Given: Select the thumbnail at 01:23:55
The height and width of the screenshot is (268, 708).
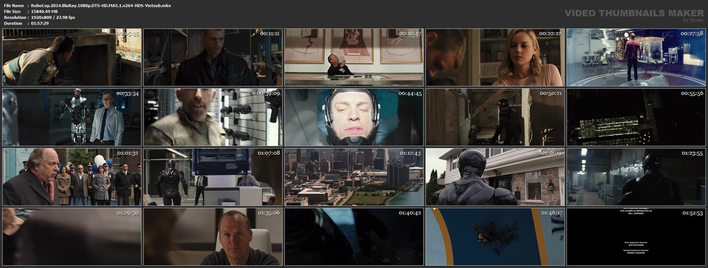Looking at the screenshot, I should click(636, 177).
